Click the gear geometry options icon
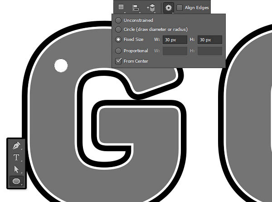Viewport: 272px width, 202px height. [x=169, y=7]
